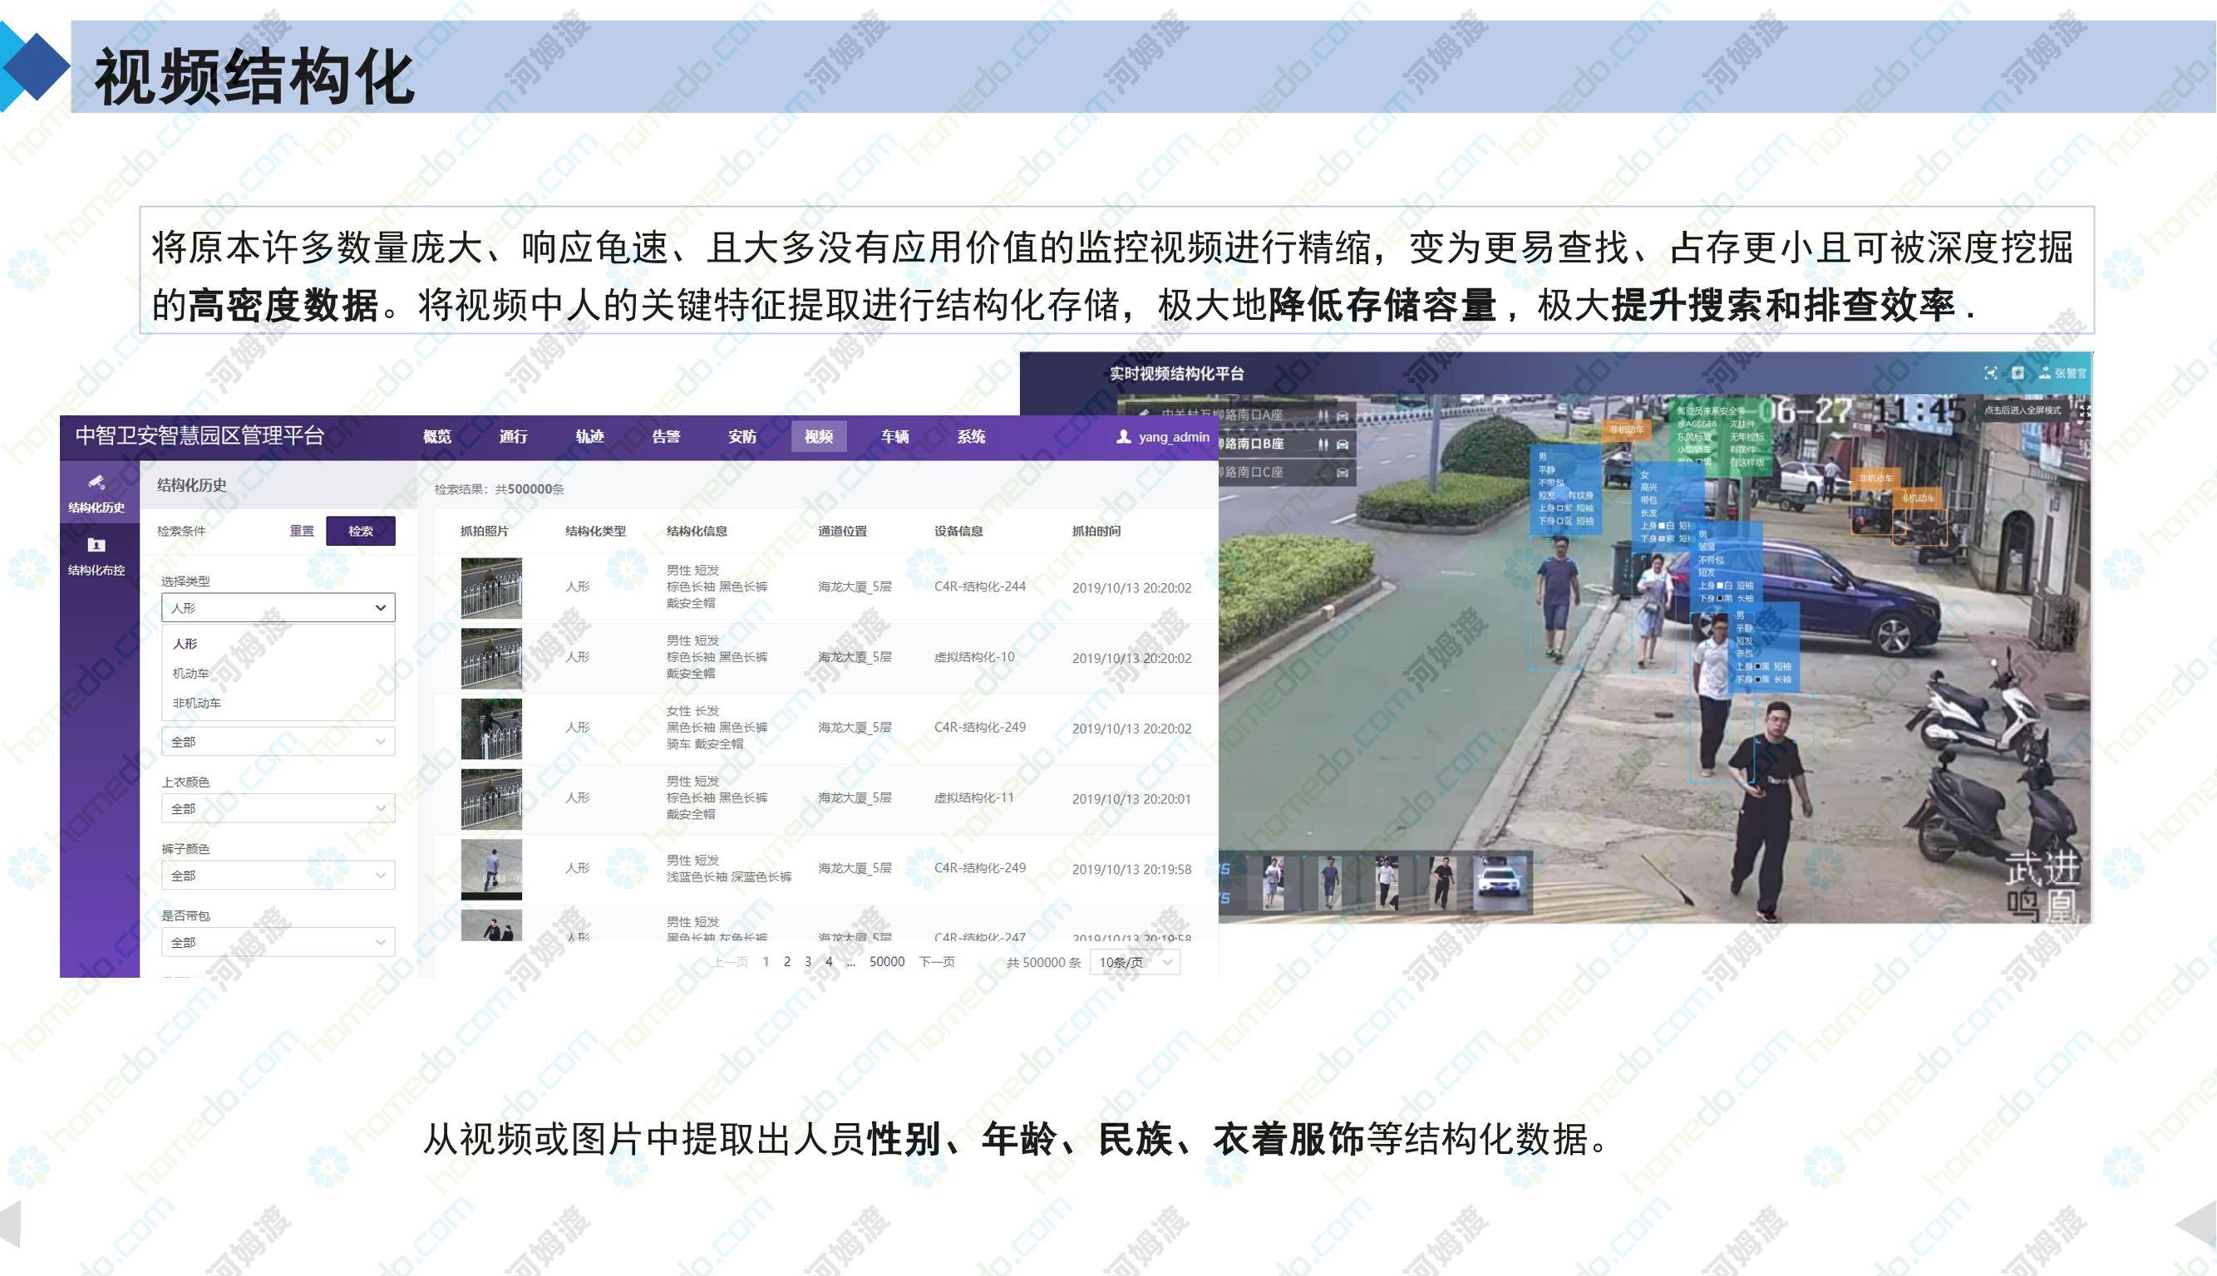Click the pedestrian icon on the 路南口B座 row

(1323, 444)
